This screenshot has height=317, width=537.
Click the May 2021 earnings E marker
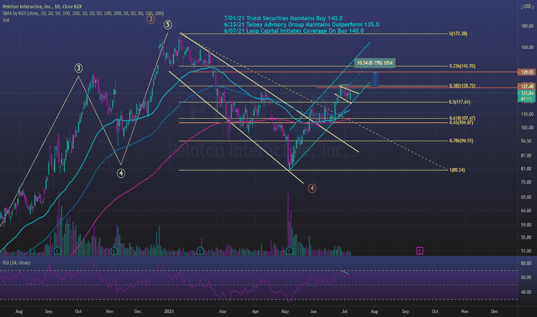[x=289, y=251]
